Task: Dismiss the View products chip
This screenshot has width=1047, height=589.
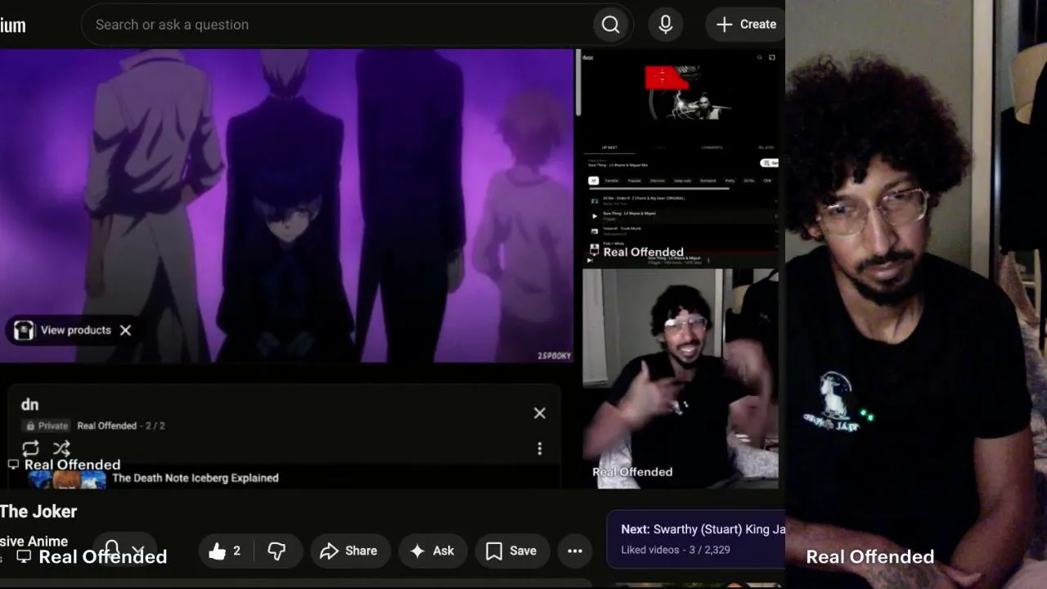Action: click(x=125, y=330)
